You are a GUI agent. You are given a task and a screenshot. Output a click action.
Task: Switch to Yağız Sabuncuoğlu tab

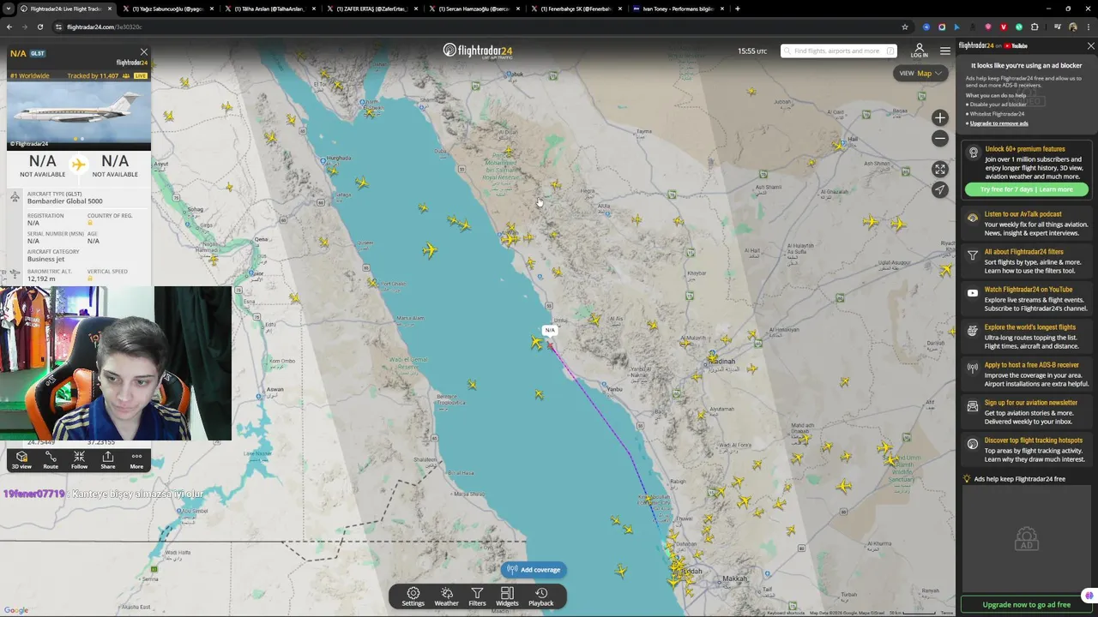click(167, 9)
